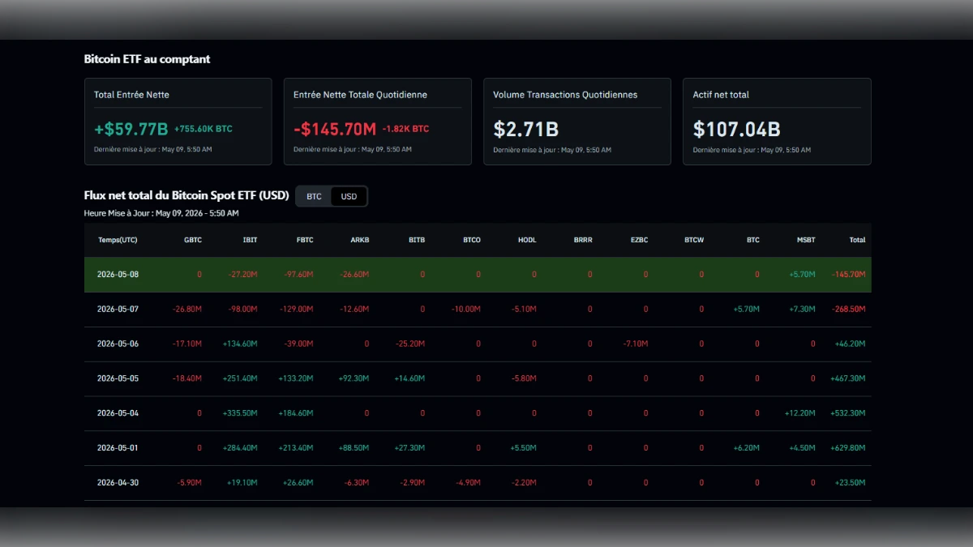Click the -26.60M ARKB cell
This screenshot has height=547, width=973.
(x=355, y=275)
